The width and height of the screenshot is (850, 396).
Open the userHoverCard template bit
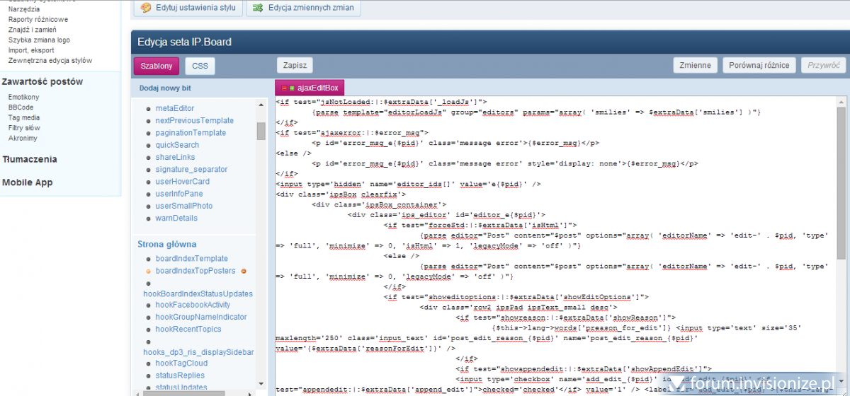tap(182, 182)
